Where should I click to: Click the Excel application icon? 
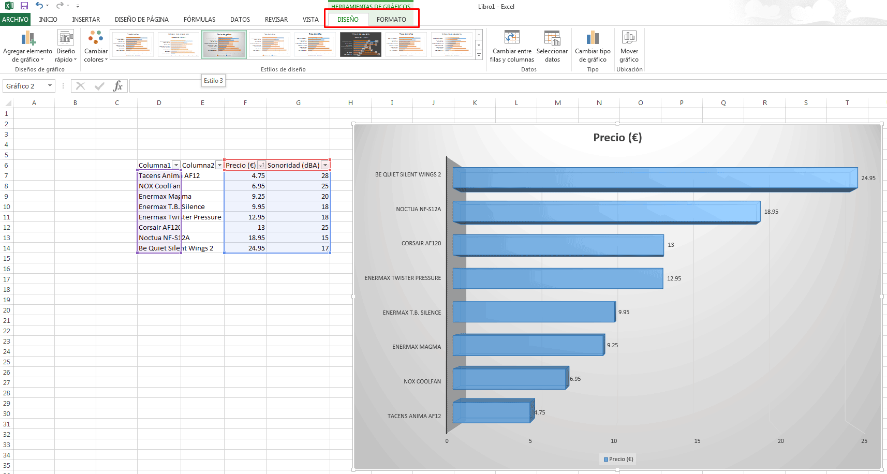pos(9,6)
